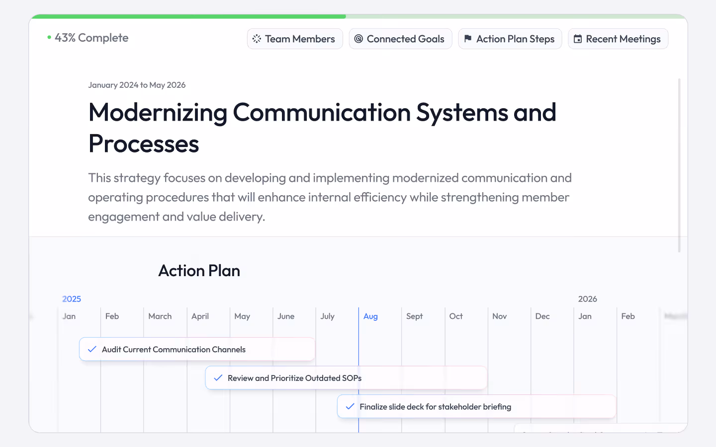
Task: Select the flag icon beside Action Plan Steps
Action: pyautogui.click(x=468, y=38)
